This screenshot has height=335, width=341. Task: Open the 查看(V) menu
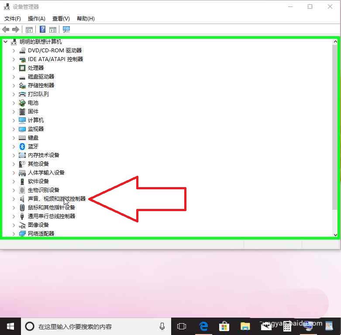(61, 19)
